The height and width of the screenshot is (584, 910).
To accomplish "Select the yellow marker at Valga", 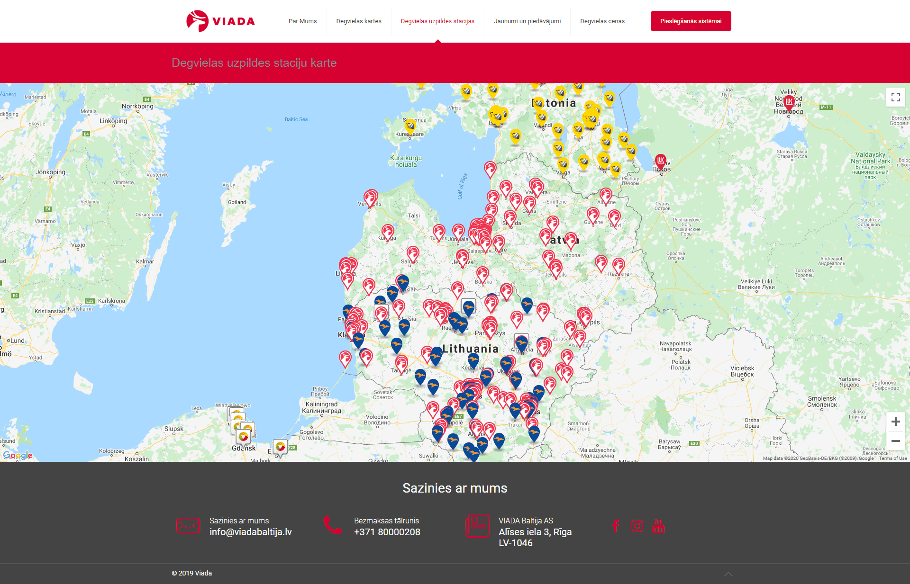I will click(x=563, y=165).
